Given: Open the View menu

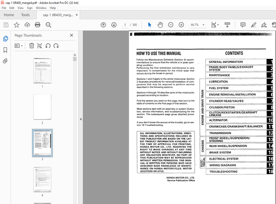Looking at the screenshot, I should pyautogui.click(x=20, y=8).
